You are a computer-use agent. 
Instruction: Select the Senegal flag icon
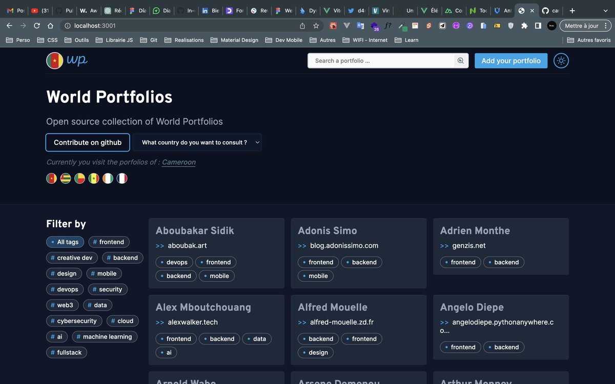pyautogui.click(x=94, y=178)
